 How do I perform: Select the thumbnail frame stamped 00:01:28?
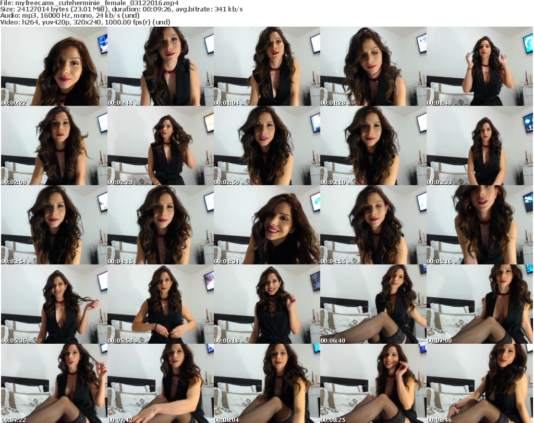coord(373,66)
